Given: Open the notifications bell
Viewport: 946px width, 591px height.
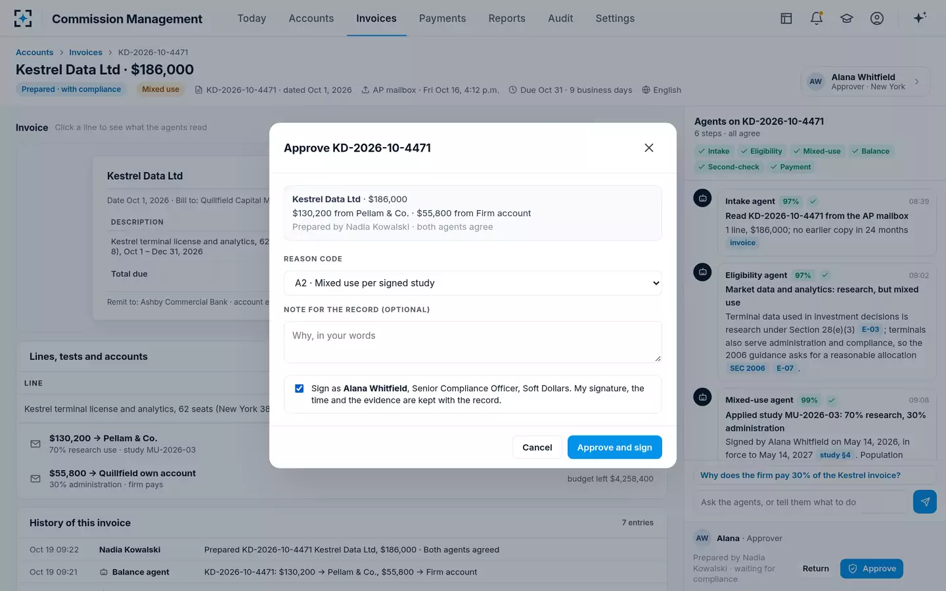Looking at the screenshot, I should point(817,18).
